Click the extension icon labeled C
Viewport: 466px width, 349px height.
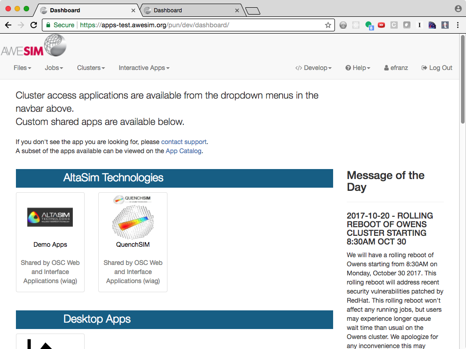[x=394, y=25]
